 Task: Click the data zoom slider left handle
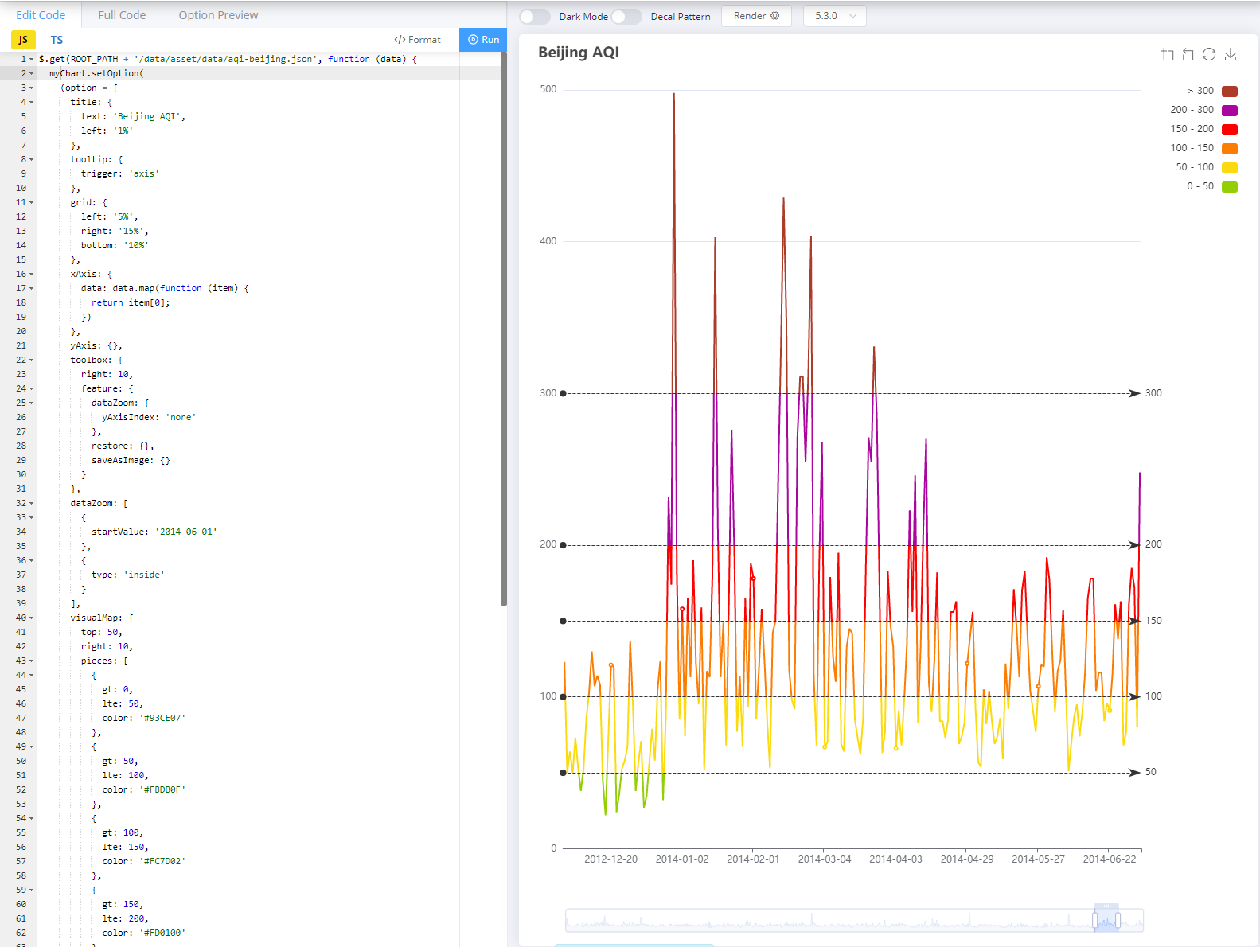1095,921
